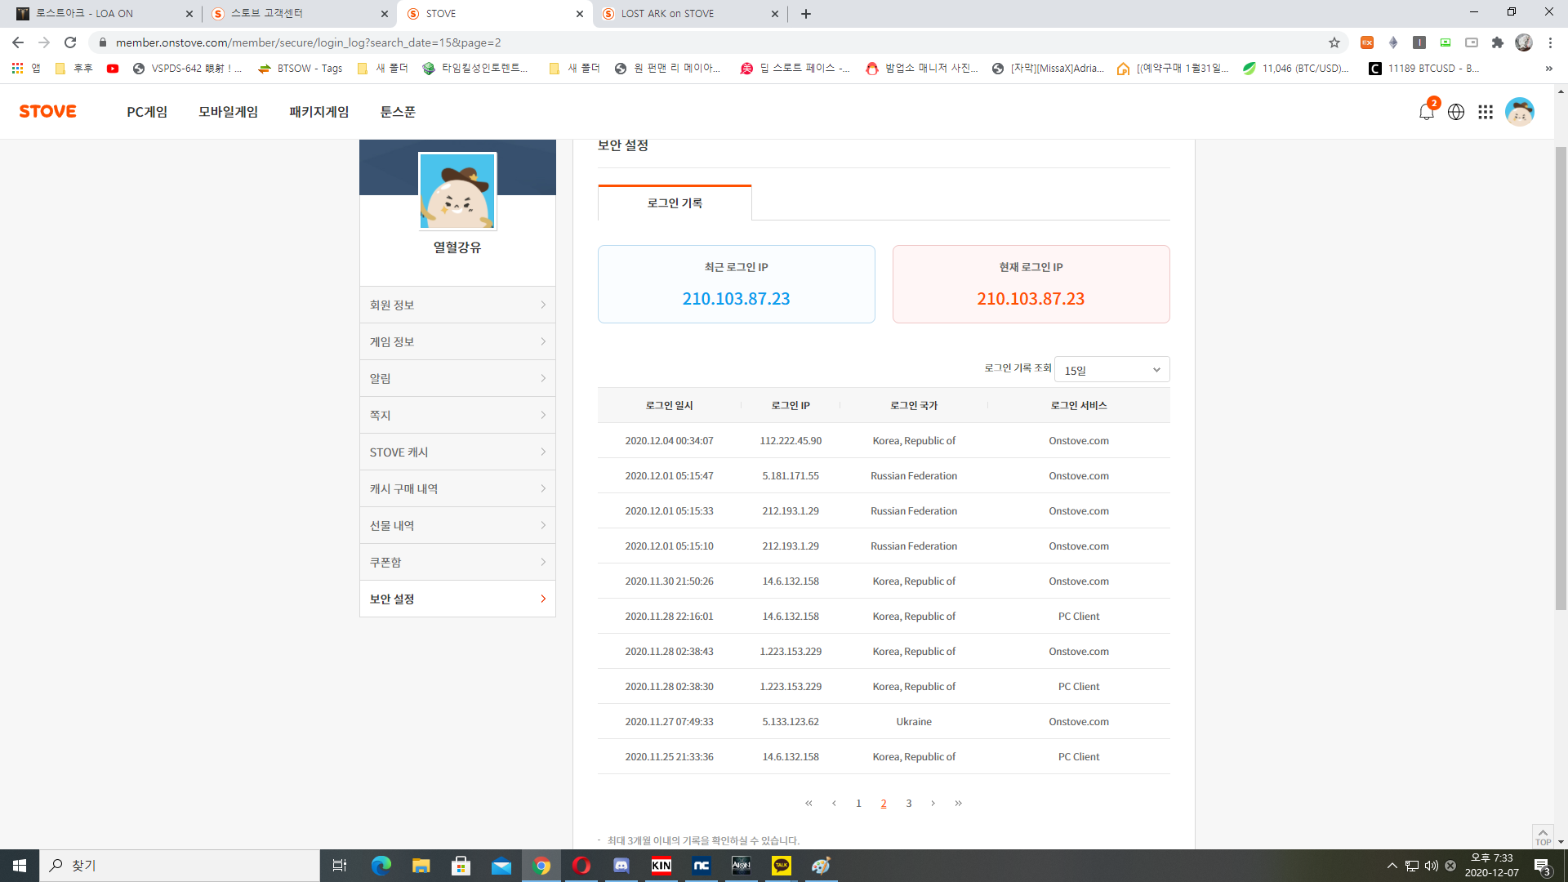The width and height of the screenshot is (1568, 882).
Task: Expand 회원 정보 sidebar item
Action: pyautogui.click(x=457, y=305)
